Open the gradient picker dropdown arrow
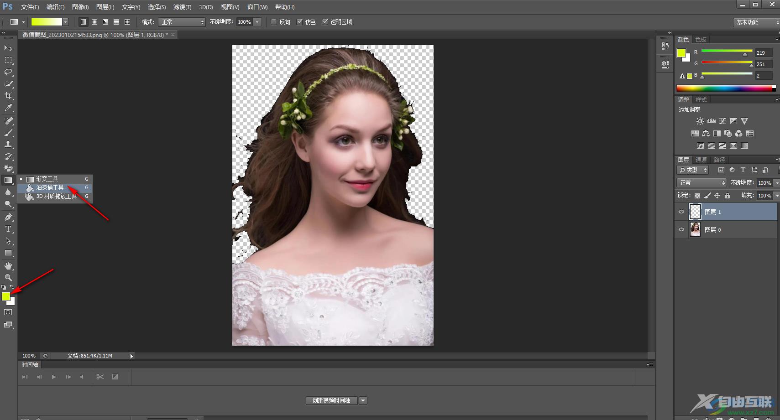 (66, 22)
